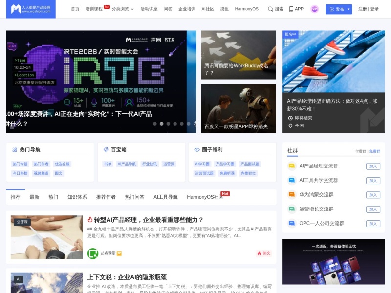Join 华为鸿蒙交流群 with 加入
391x293 pixels.
[x=373, y=195]
